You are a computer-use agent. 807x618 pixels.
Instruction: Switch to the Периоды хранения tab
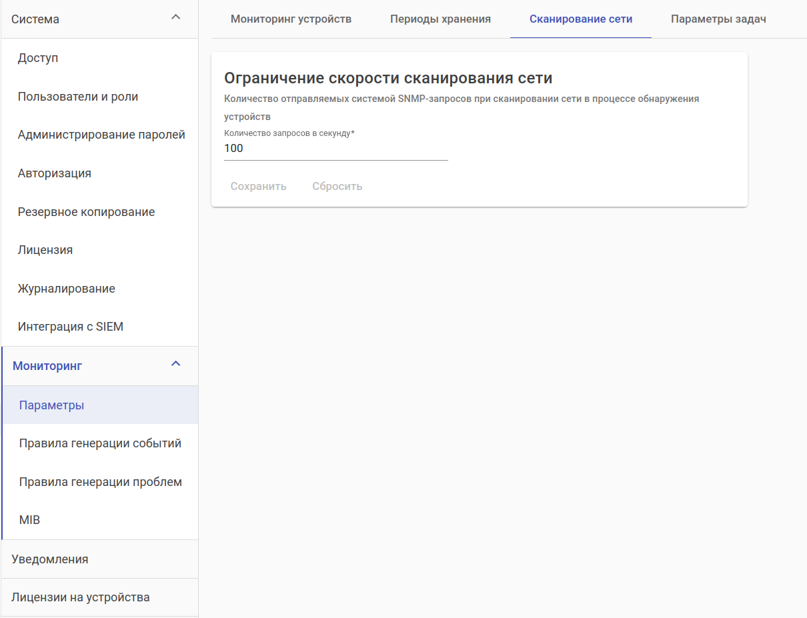click(440, 19)
